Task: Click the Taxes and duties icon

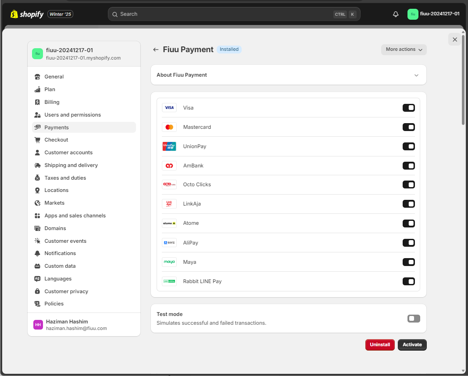Action: pyautogui.click(x=37, y=178)
